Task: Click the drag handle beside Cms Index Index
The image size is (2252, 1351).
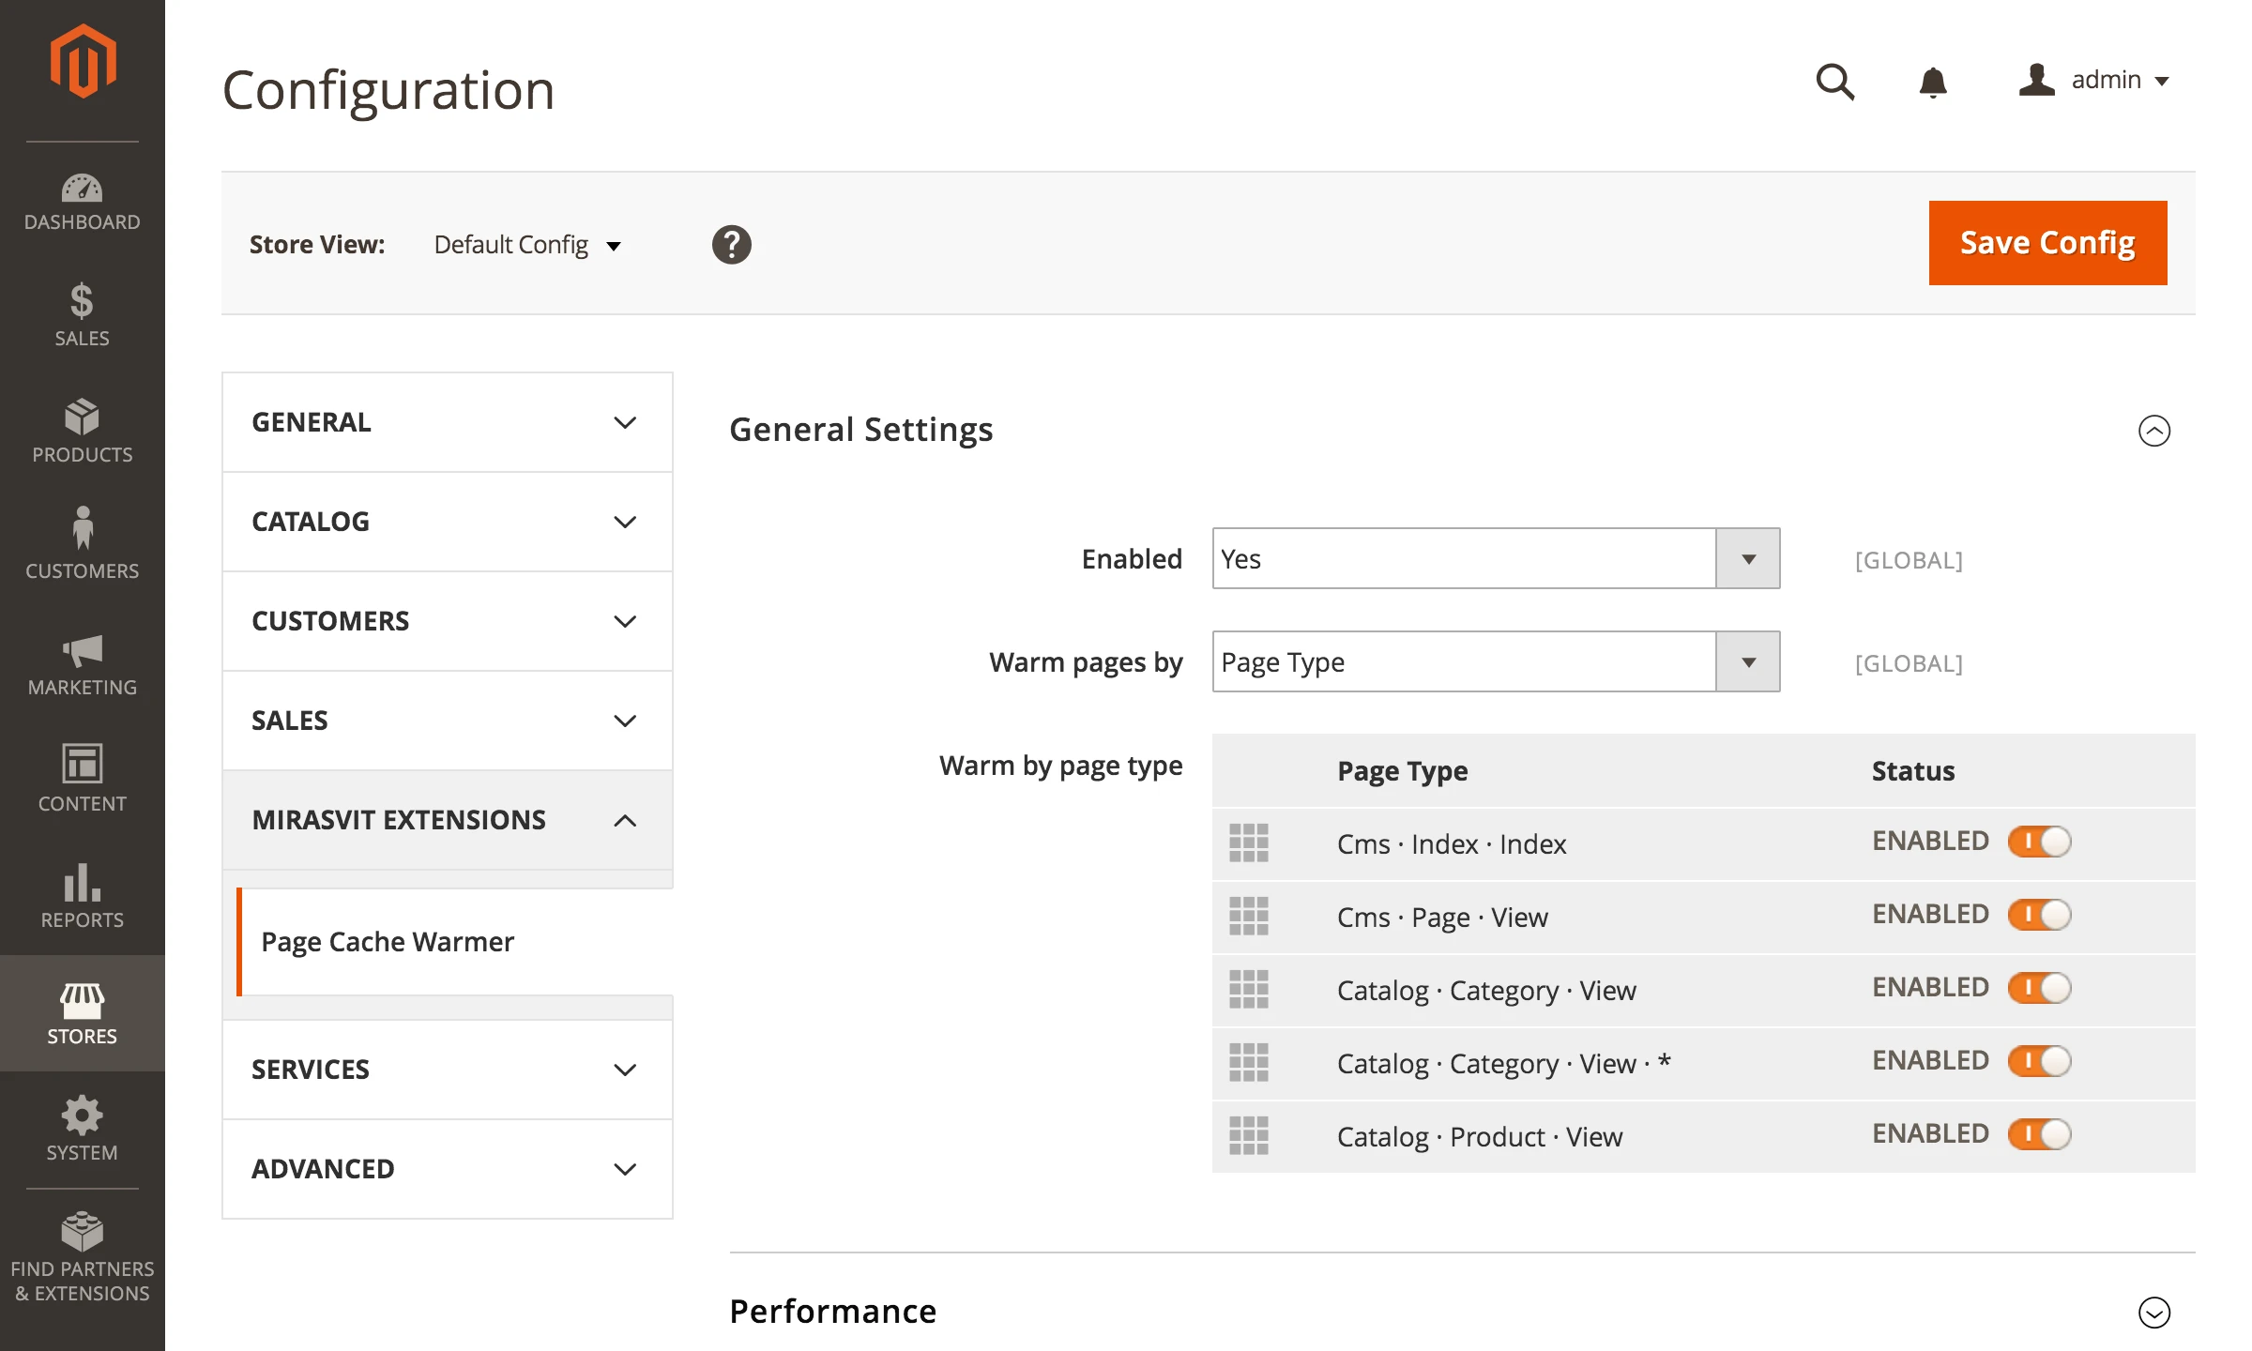Action: (1249, 842)
